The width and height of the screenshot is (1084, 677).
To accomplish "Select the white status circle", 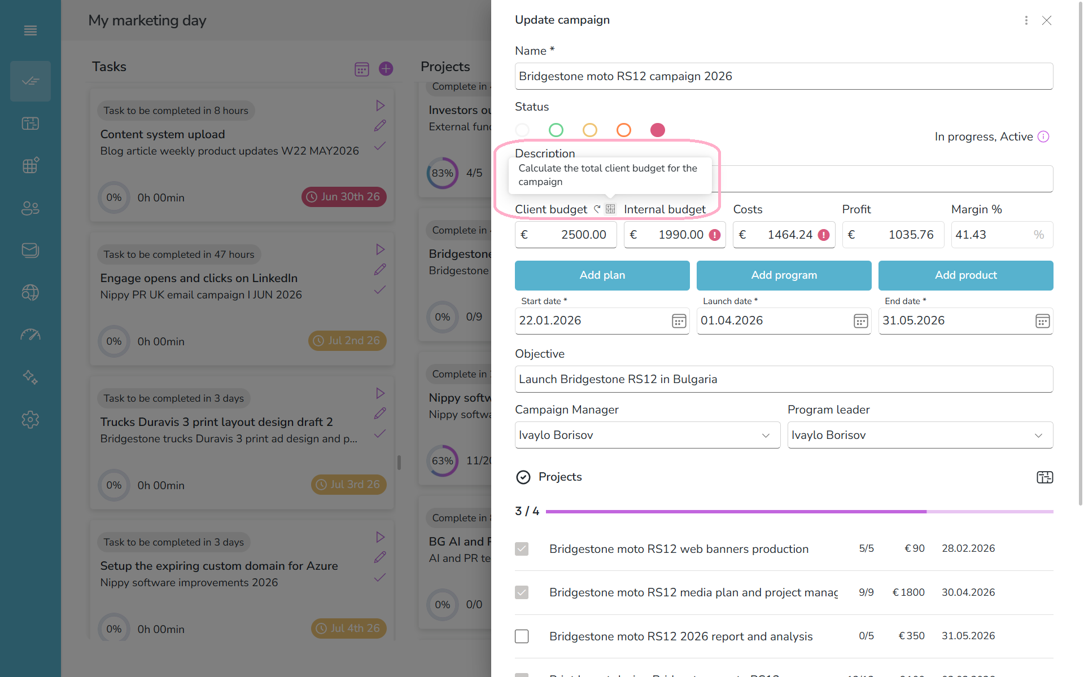I will 522,130.
